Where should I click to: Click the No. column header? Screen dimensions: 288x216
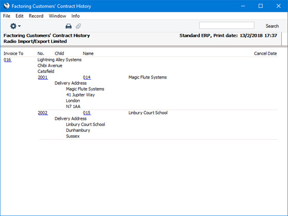point(41,53)
